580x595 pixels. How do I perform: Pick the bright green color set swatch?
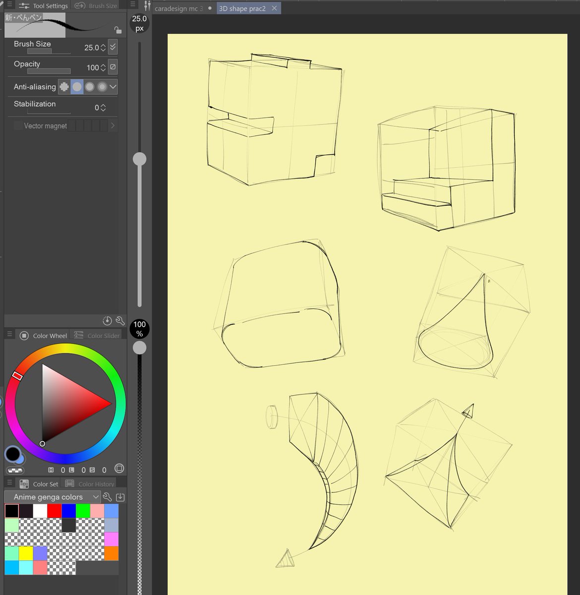pyautogui.click(x=83, y=511)
